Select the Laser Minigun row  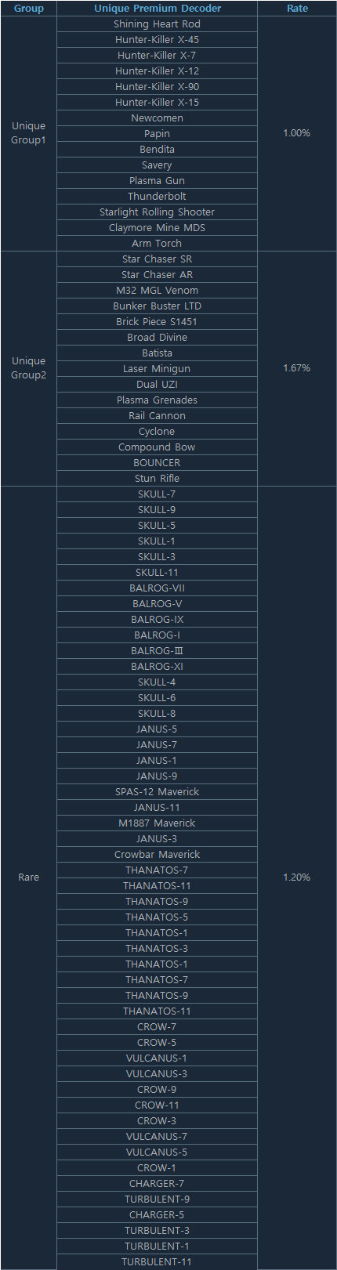[157, 369]
